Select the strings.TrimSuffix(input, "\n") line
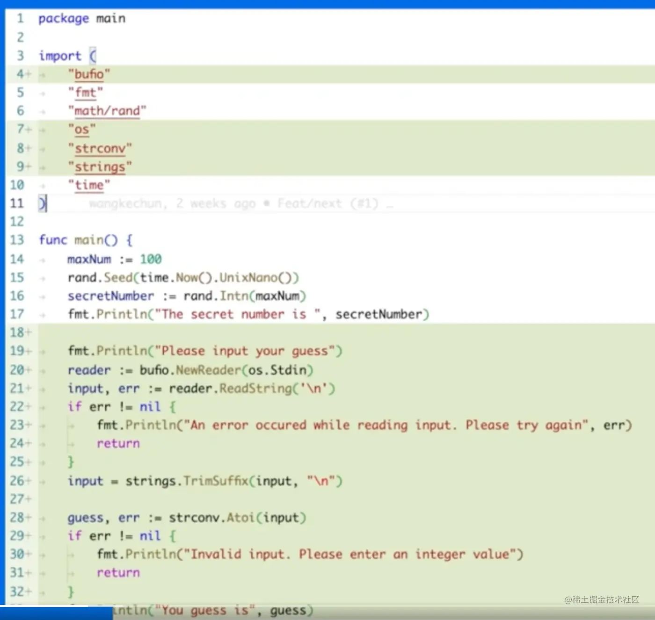The height and width of the screenshot is (620, 655). point(205,481)
